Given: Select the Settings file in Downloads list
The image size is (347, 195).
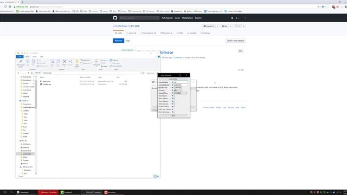Looking at the screenshot, I should point(45,81).
